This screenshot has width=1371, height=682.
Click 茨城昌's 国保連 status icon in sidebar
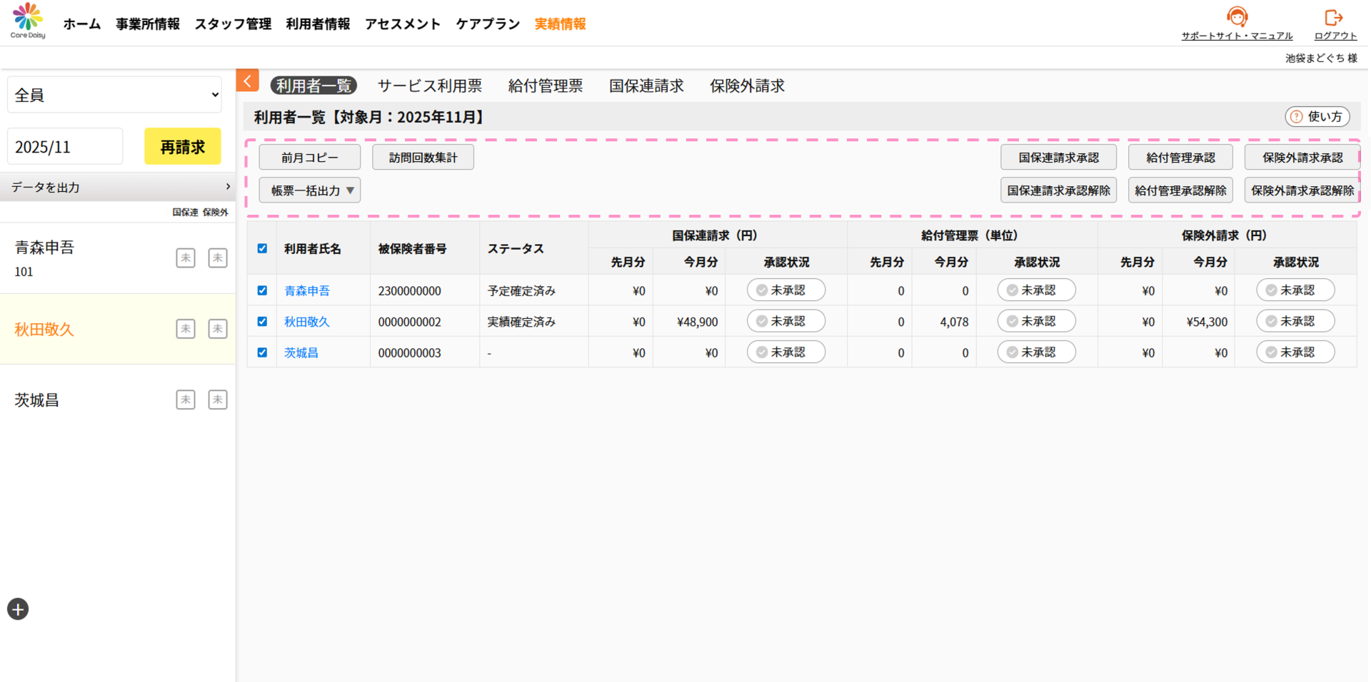click(x=186, y=399)
